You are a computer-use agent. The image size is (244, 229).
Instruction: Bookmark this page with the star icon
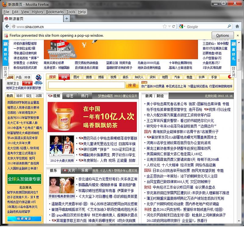[165, 27]
